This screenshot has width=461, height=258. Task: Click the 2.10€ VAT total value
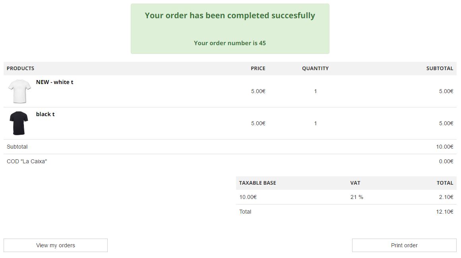[x=446, y=197]
